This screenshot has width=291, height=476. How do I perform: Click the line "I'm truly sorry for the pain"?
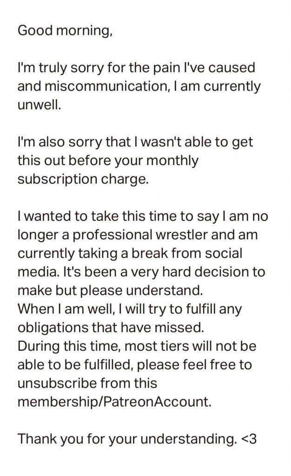136,68
